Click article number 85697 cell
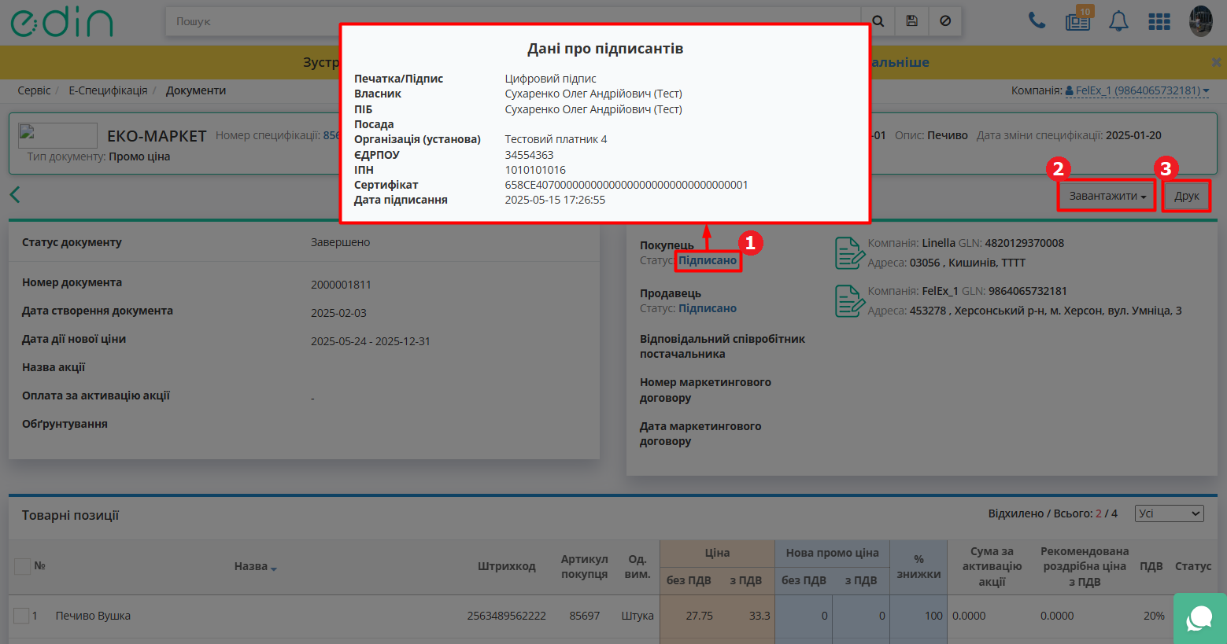The height and width of the screenshot is (644, 1227). pos(585,616)
